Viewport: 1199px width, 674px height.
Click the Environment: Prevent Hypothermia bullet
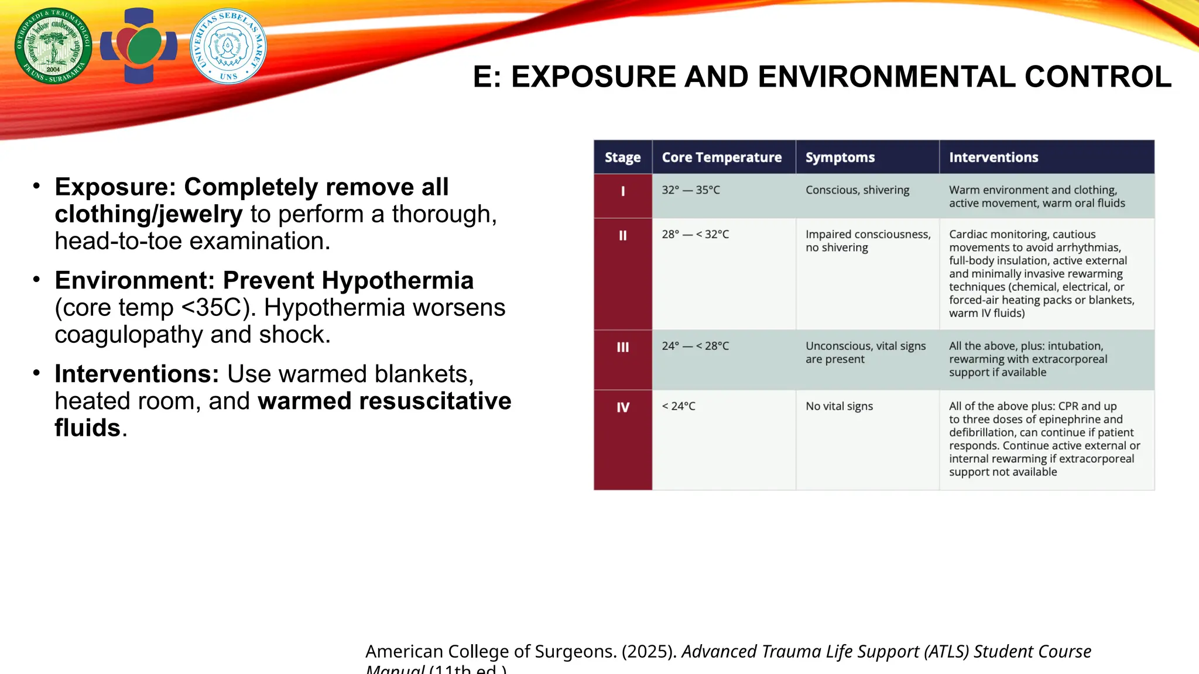click(x=279, y=307)
